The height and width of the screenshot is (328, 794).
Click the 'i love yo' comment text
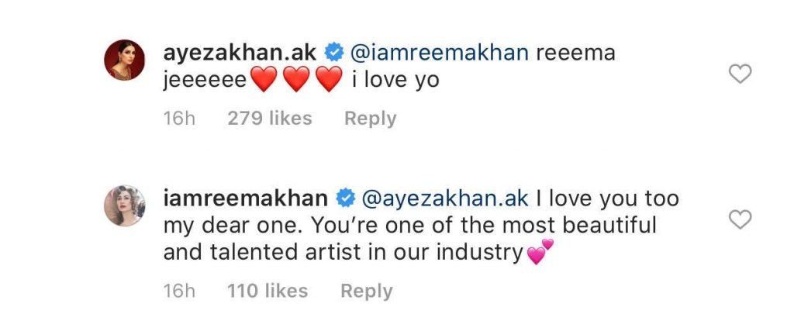click(395, 80)
